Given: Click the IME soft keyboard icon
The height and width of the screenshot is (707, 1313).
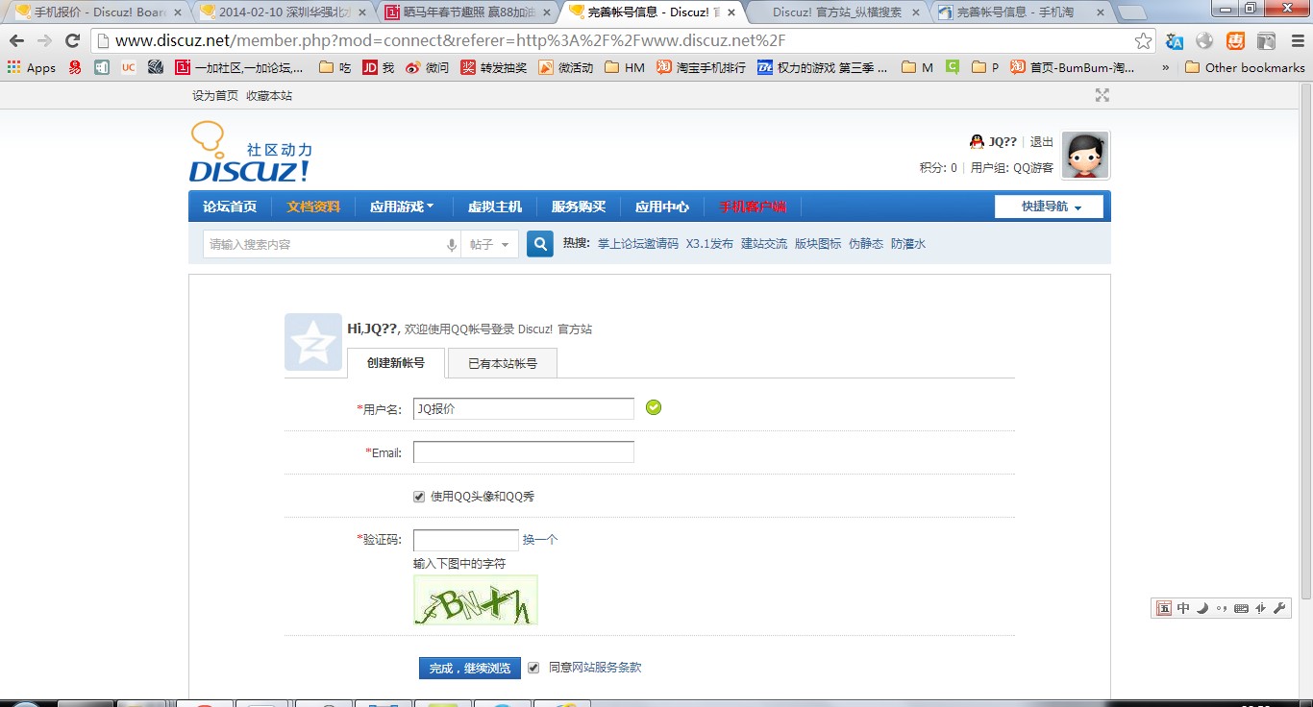Looking at the screenshot, I should [x=1241, y=608].
